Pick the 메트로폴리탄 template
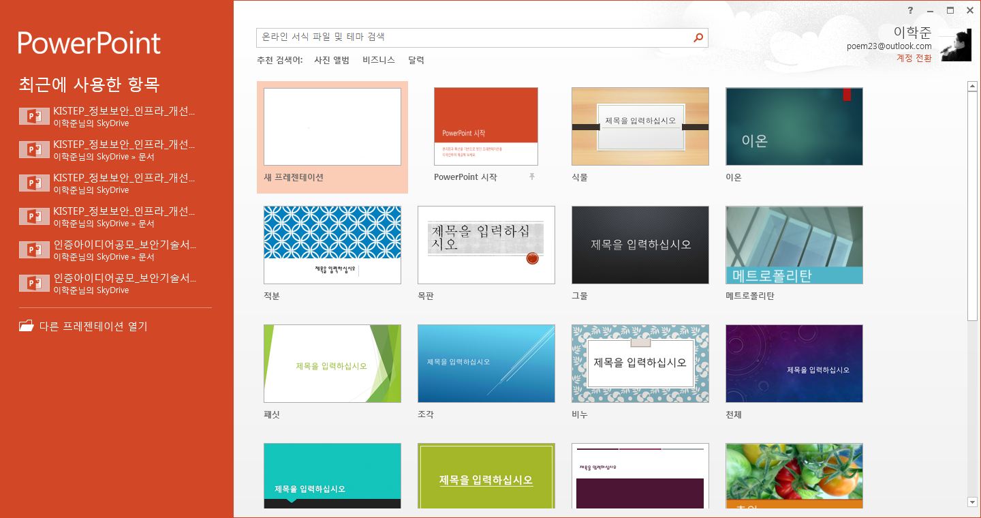The image size is (981, 518). tap(794, 245)
